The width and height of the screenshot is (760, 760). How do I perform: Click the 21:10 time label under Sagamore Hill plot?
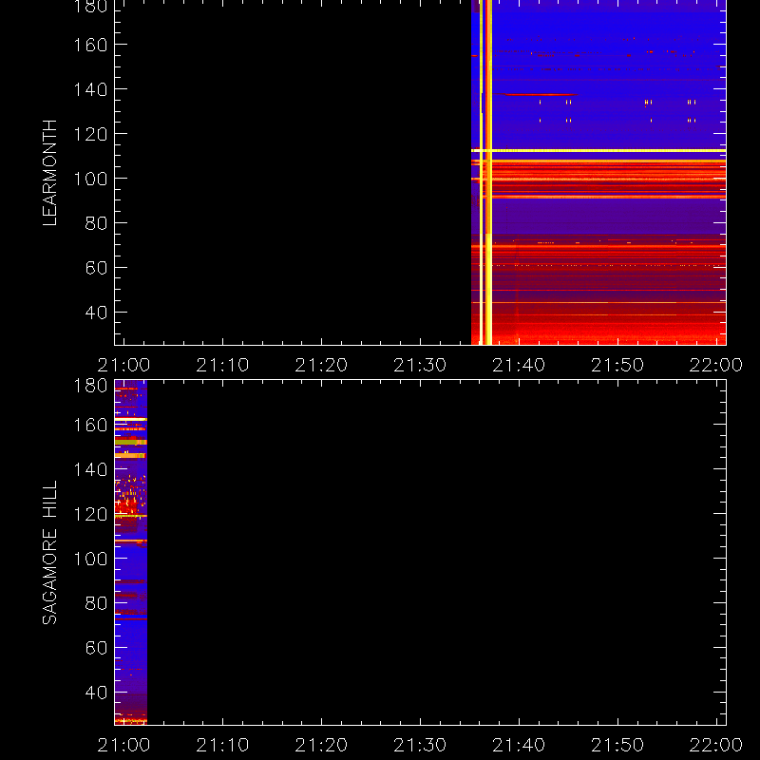pyautogui.click(x=222, y=745)
